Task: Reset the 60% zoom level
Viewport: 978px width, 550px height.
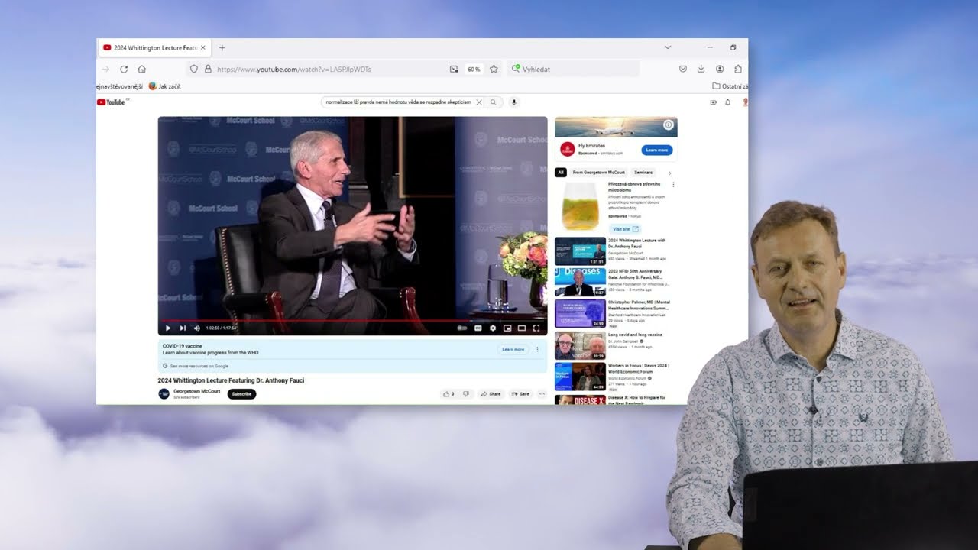Action: [474, 69]
